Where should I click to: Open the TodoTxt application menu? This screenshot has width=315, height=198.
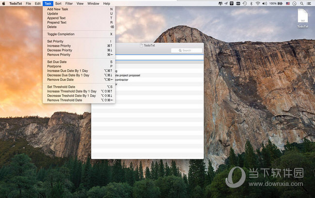click(x=16, y=3)
